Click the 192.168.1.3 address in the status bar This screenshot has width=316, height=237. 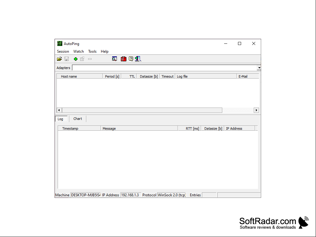click(131, 195)
